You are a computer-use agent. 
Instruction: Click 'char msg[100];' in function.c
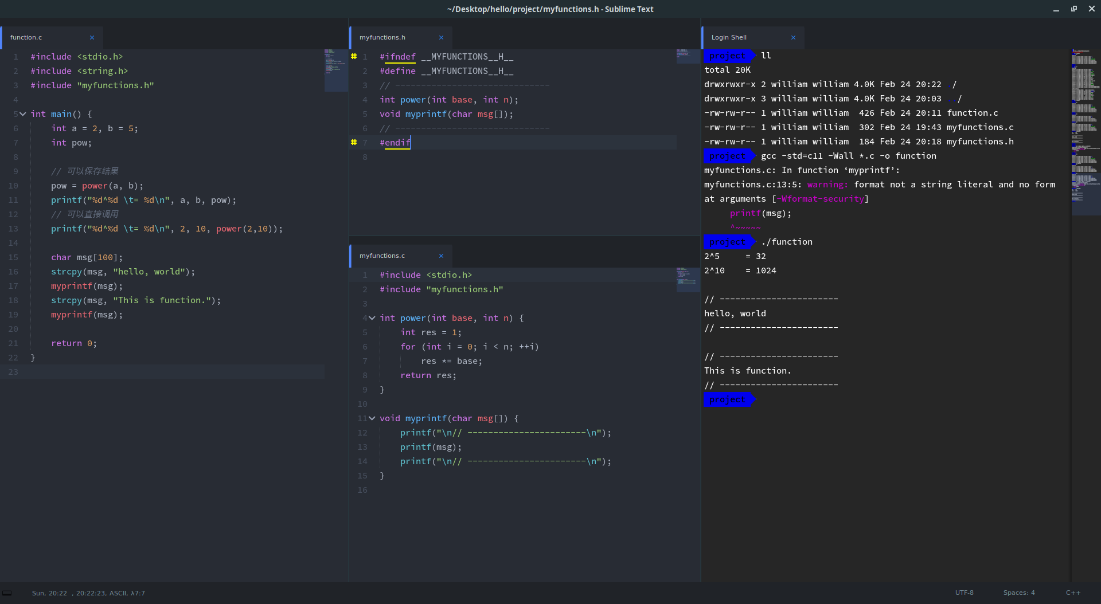[x=87, y=257]
